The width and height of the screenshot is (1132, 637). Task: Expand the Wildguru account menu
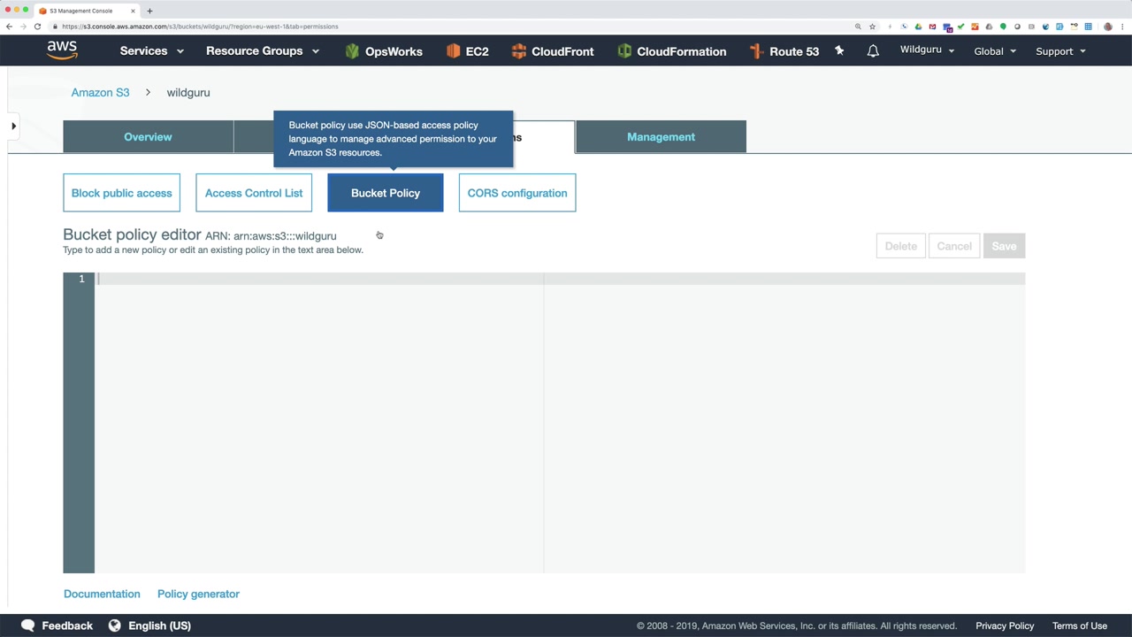(x=927, y=50)
